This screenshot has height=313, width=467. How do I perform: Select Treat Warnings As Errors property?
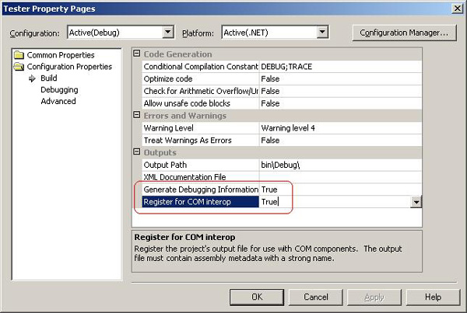201,141
